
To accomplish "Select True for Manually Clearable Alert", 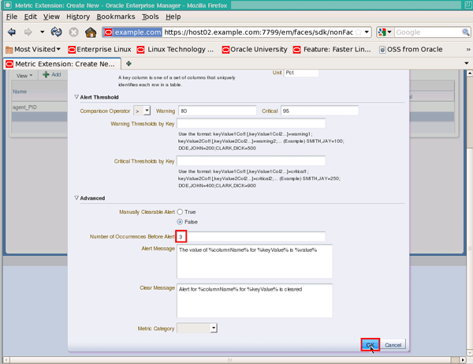I will click(x=180, y=212).
